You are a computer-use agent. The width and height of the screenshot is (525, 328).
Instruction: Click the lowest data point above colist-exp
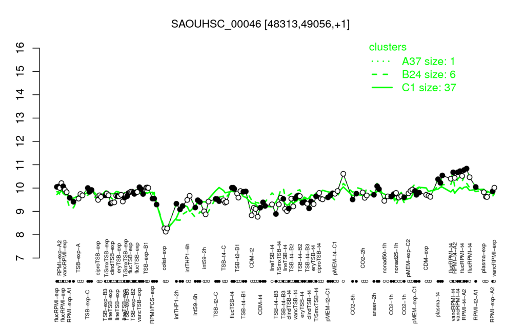(x=166, y=231)
